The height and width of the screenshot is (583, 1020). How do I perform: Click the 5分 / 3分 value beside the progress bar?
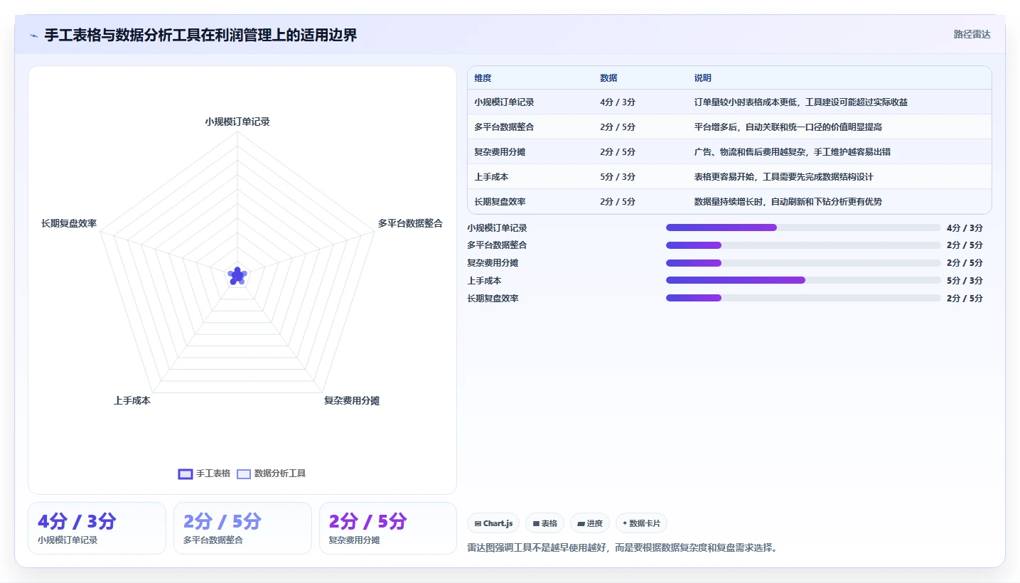coord(965,281)
